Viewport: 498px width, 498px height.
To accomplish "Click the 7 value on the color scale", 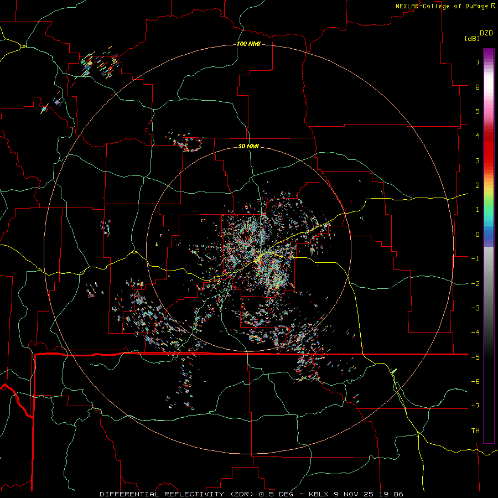I will 478,62.
